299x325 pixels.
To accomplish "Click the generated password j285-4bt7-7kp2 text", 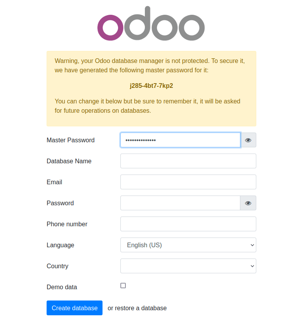I will (x=151, y=86).
